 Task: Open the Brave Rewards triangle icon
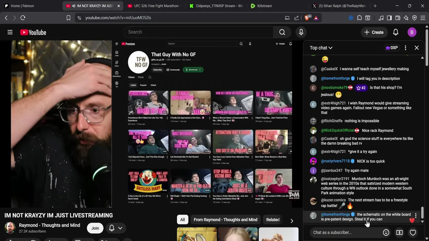(316, 18)
